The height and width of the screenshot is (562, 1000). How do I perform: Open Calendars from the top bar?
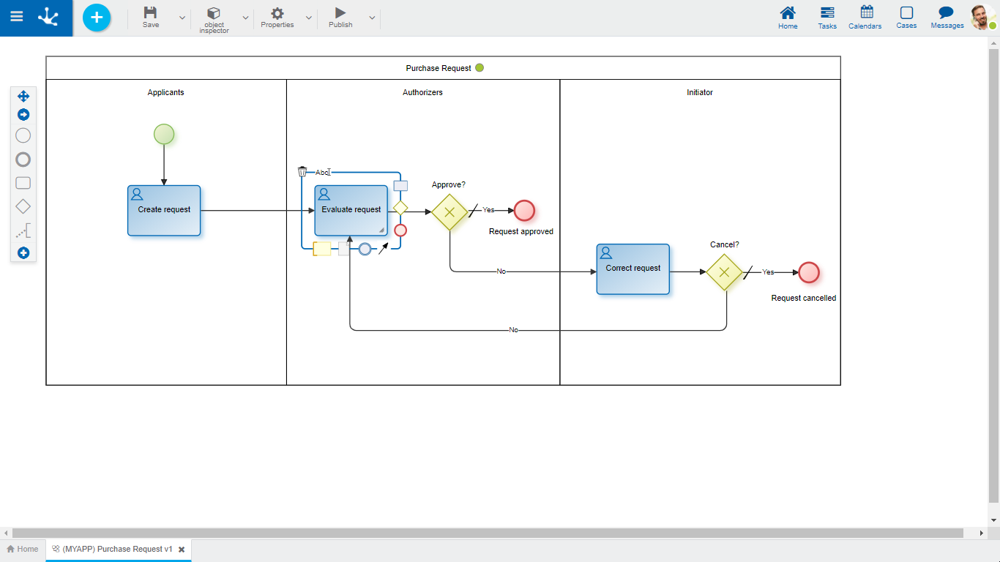click(x=865, y=18)
